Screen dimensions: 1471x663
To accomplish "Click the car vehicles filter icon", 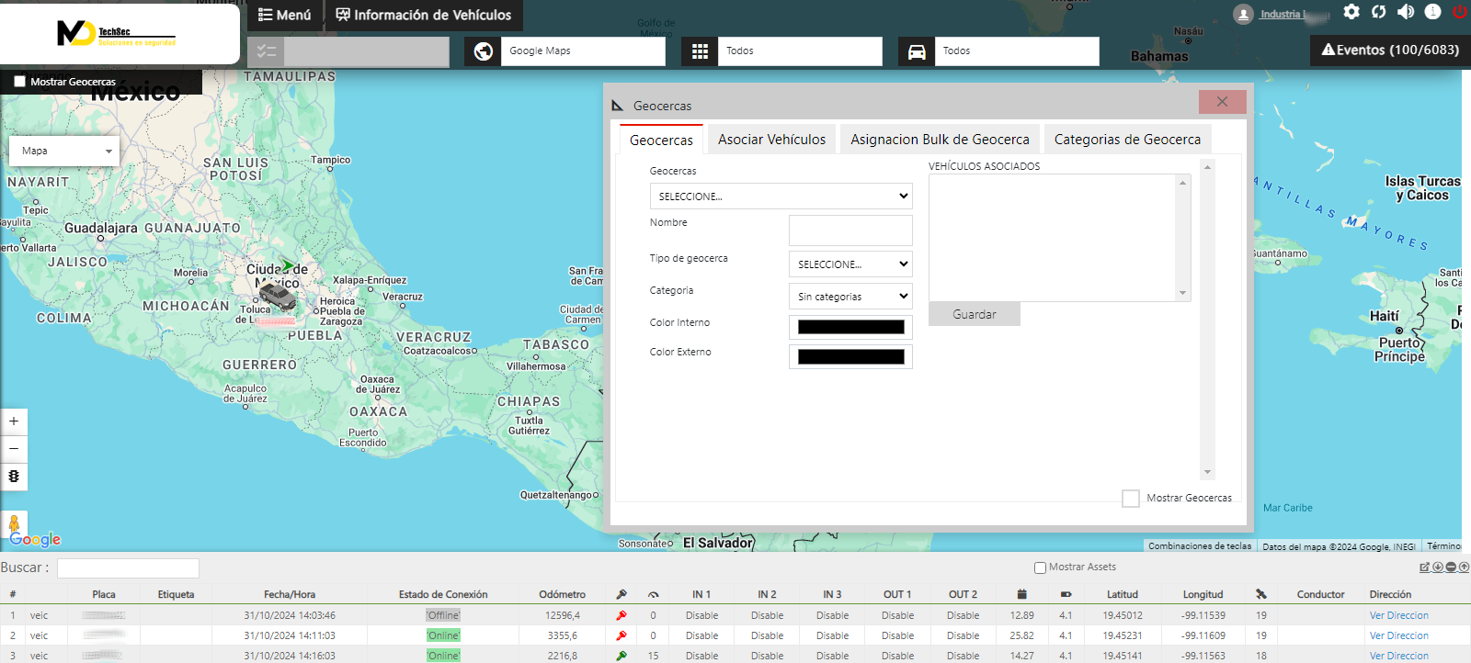I will click(917, 51).
